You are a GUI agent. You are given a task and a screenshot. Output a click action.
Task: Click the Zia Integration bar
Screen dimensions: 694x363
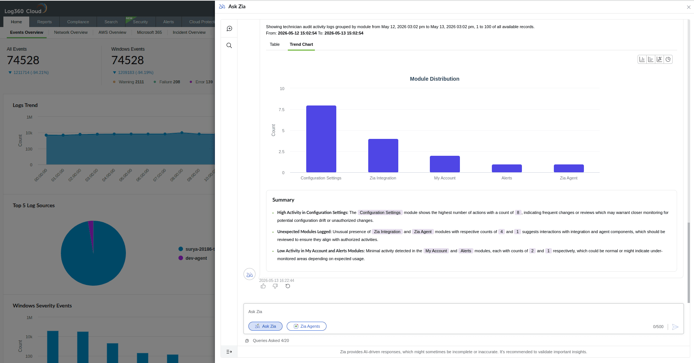(383, 156)
